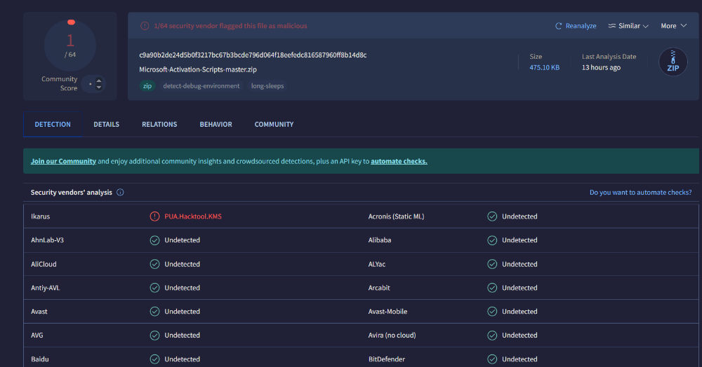Image resolution: width=702 pixels, height=367 pixels.
Task: Expand the More dropdown menu
Action: [673, 26]
